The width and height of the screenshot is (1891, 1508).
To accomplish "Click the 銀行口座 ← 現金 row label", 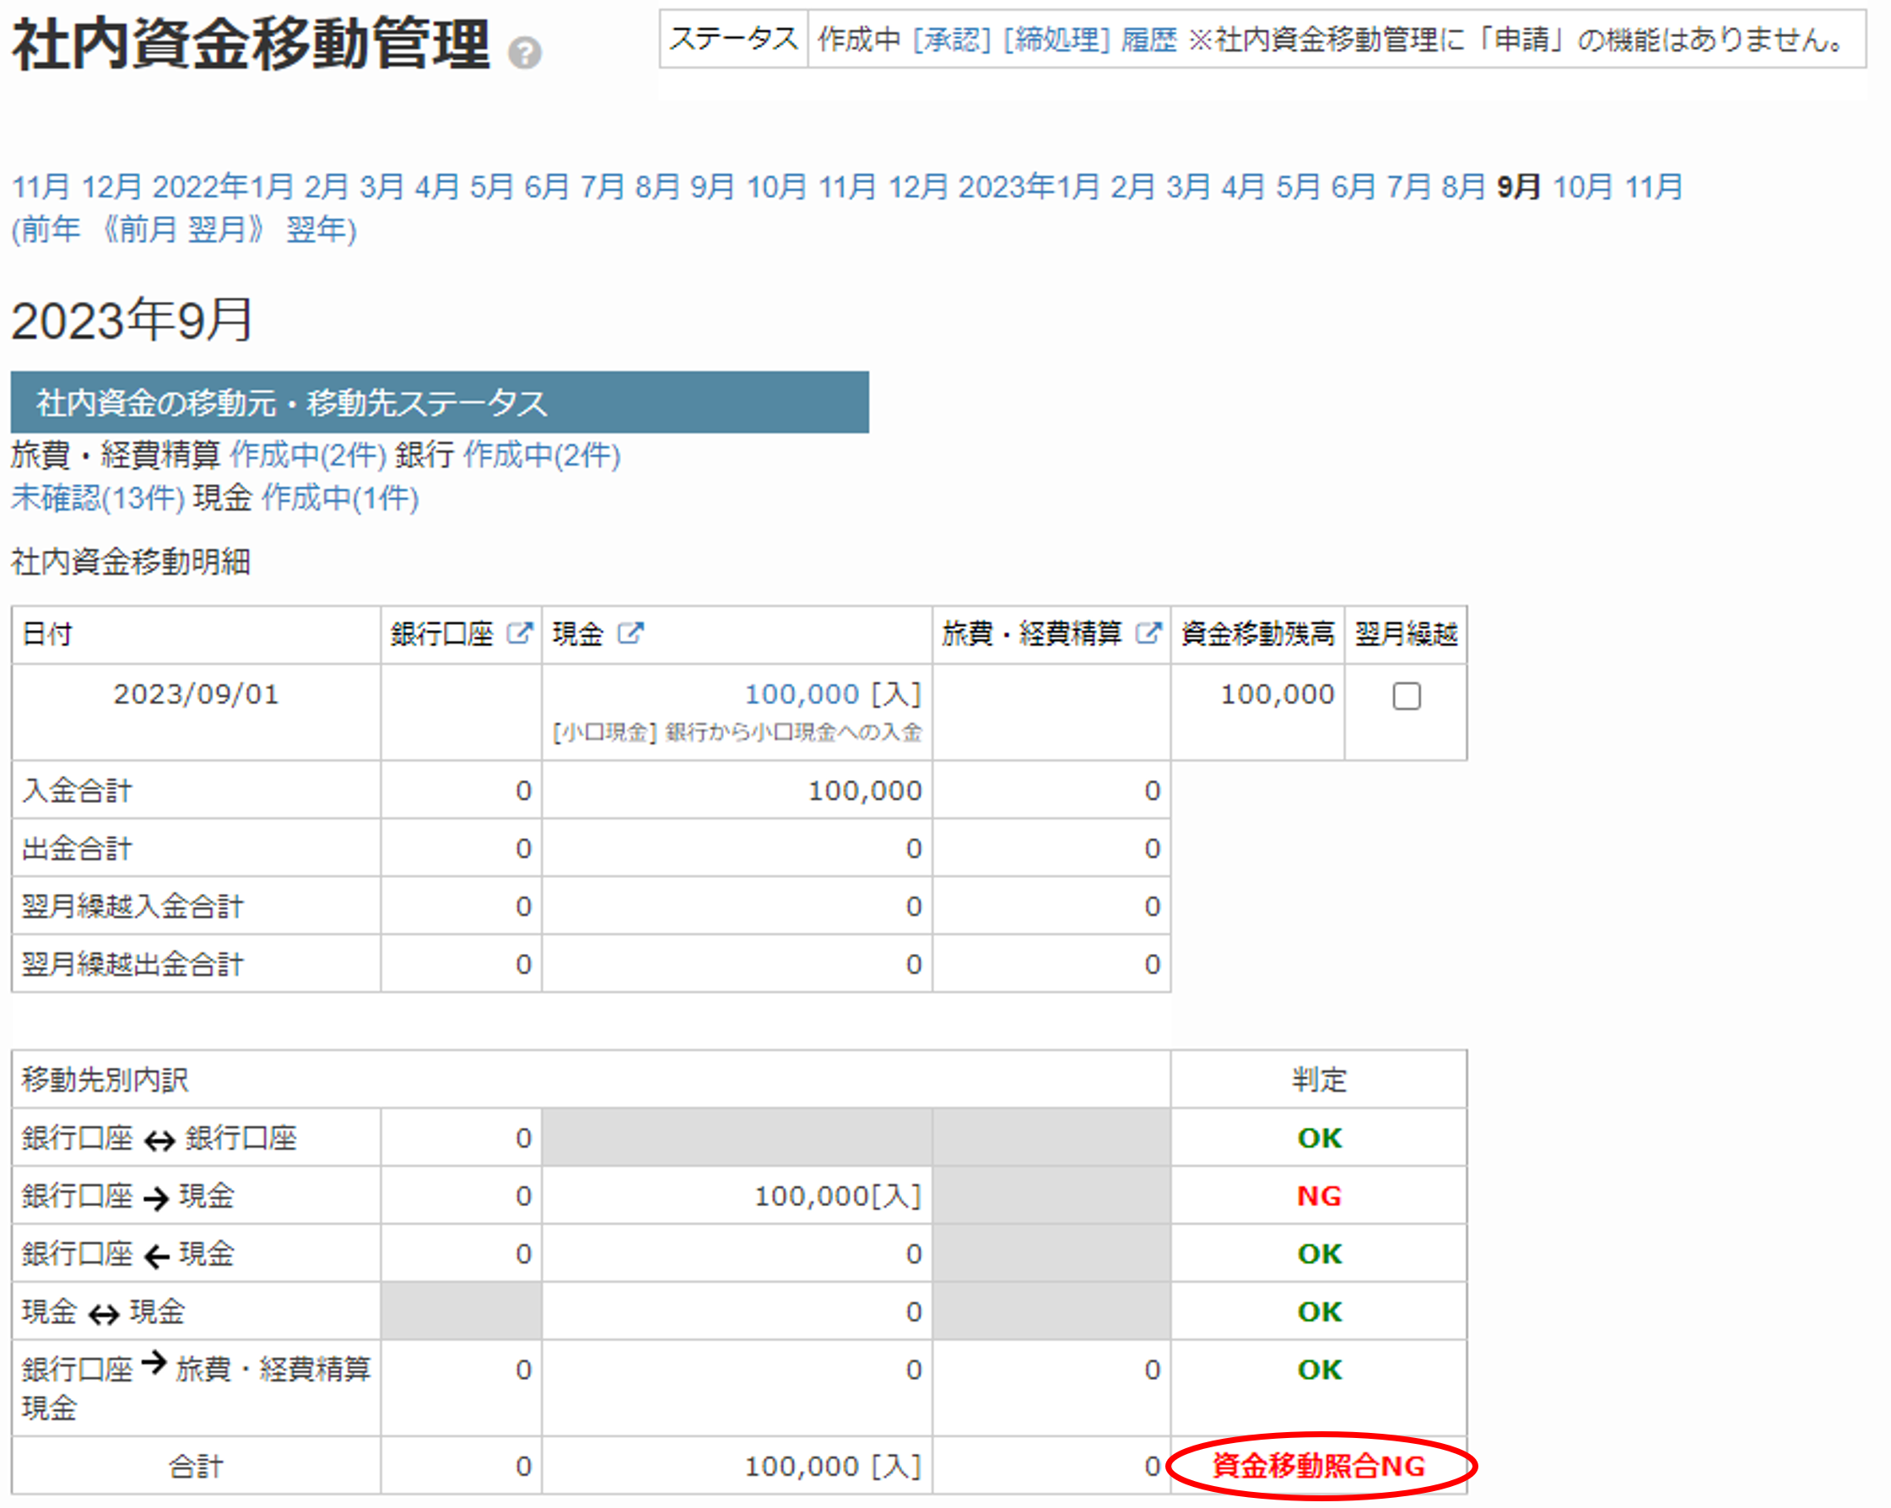I will coord(128,1254).
